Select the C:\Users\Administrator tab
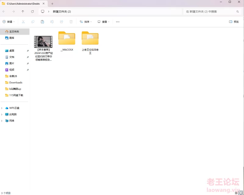 pyautogui.click(x=23, y=4)
